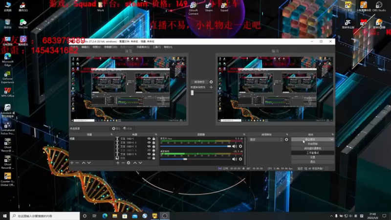Show the hidden source 文本 (GDI+) 4
This screenshot has width=391, height=220.
tap(149, 151)
